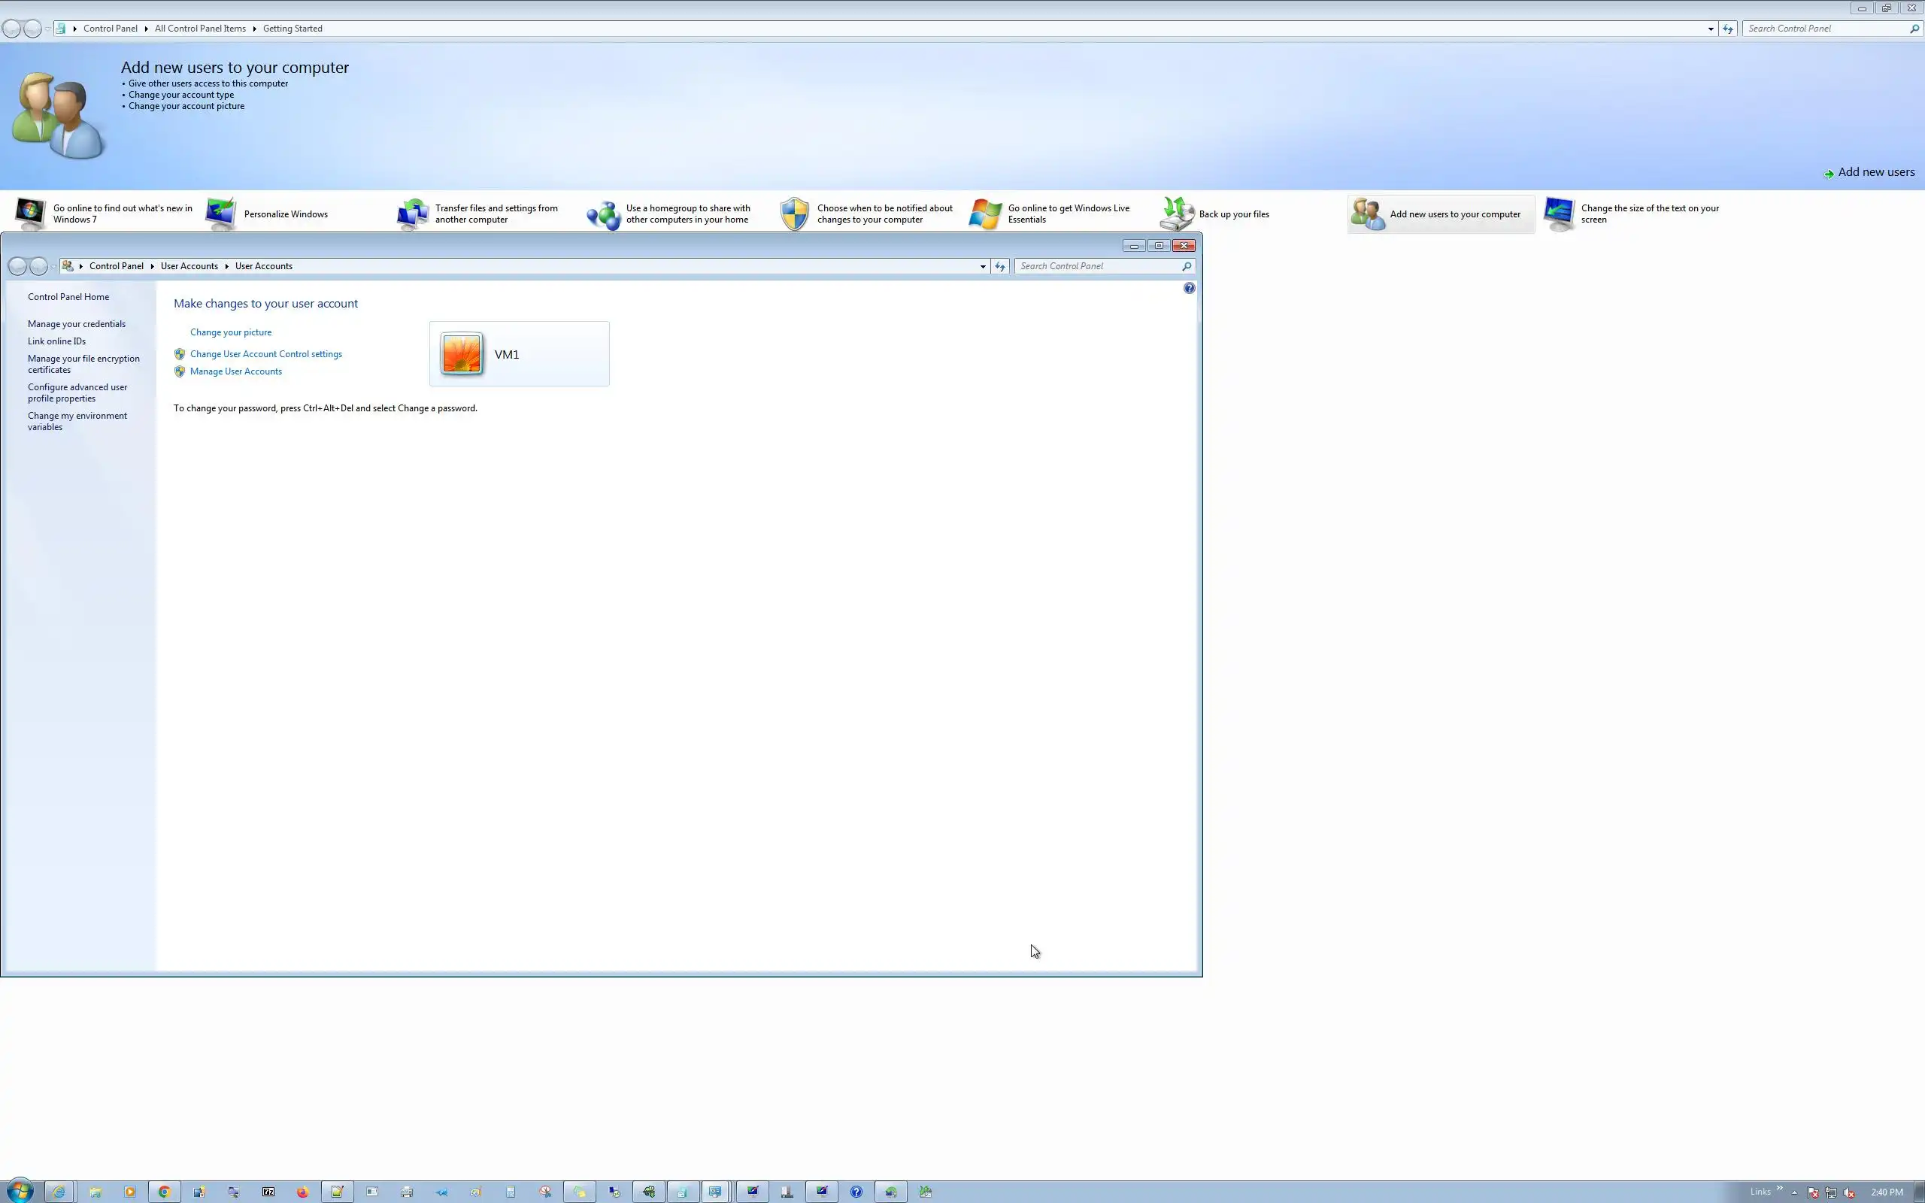
Task: Open Back up your files item
Action: 1234,214
